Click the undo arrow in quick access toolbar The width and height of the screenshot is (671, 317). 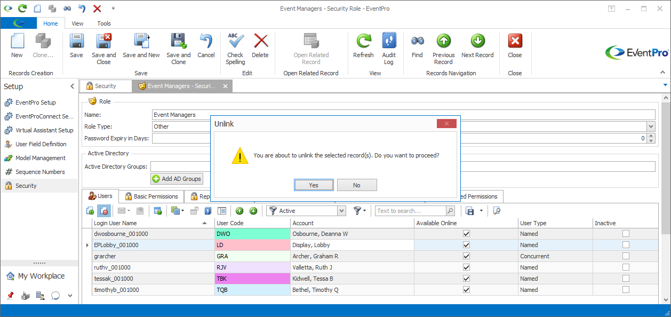[82, 8]
